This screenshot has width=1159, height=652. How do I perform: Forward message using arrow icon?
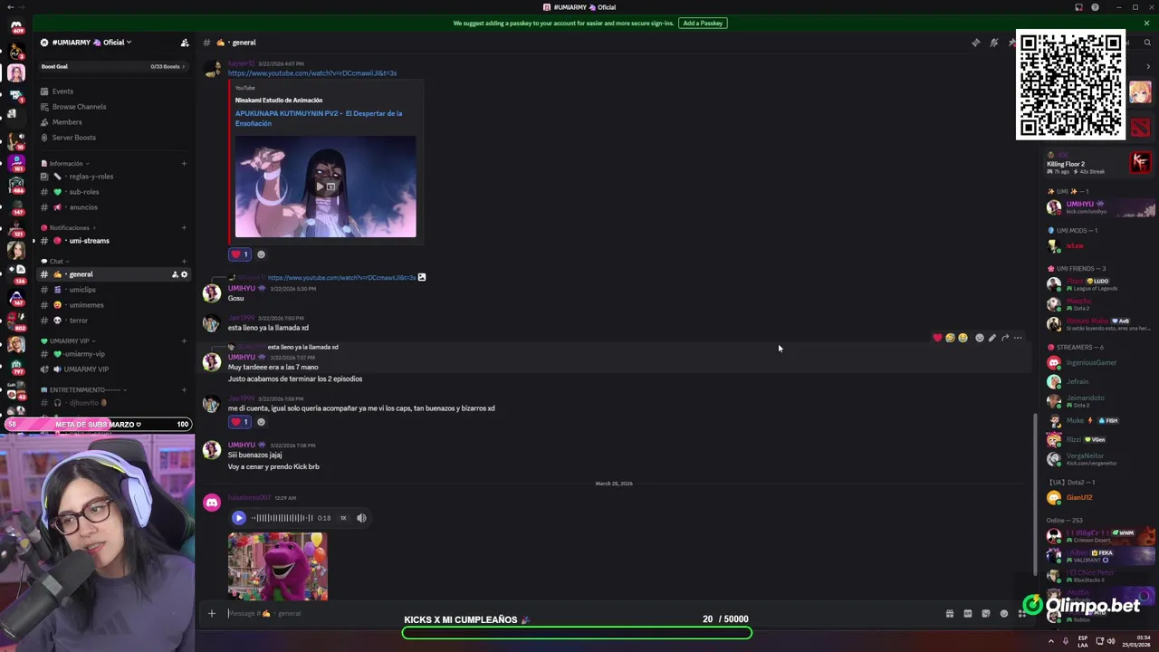pyautogui.click(x=1005, y=338)
